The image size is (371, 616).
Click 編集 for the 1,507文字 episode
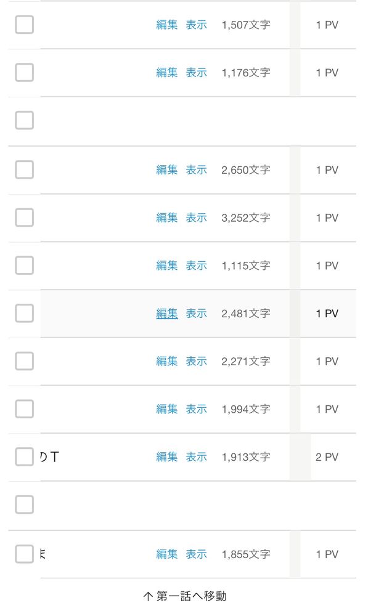coord(167,25)
